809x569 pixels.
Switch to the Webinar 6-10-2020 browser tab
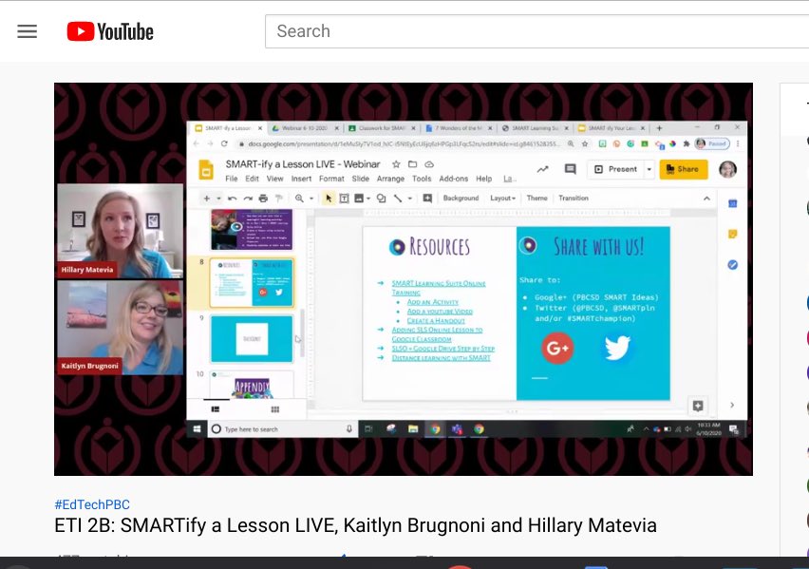pos(305,128)
